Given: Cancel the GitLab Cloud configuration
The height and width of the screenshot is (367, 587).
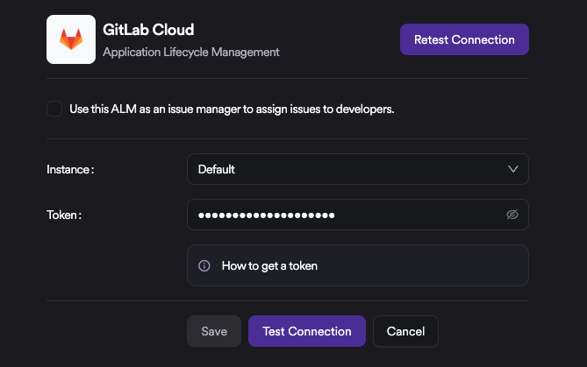Looking at the screenshot, I should tap(405, 331).
